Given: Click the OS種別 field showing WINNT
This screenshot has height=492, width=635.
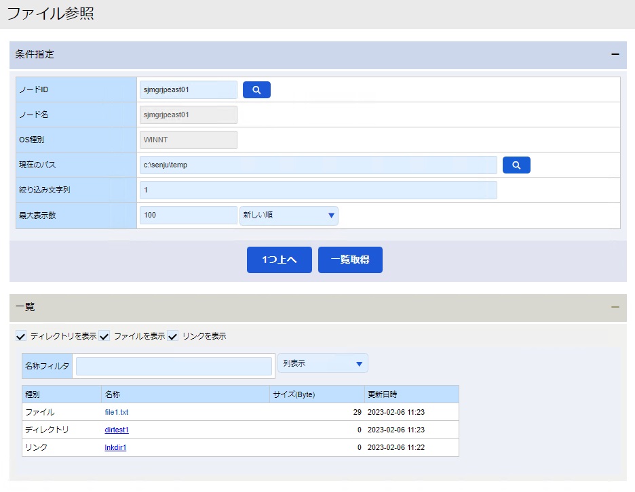Looking at the screenshot, I should coord(189,140).
